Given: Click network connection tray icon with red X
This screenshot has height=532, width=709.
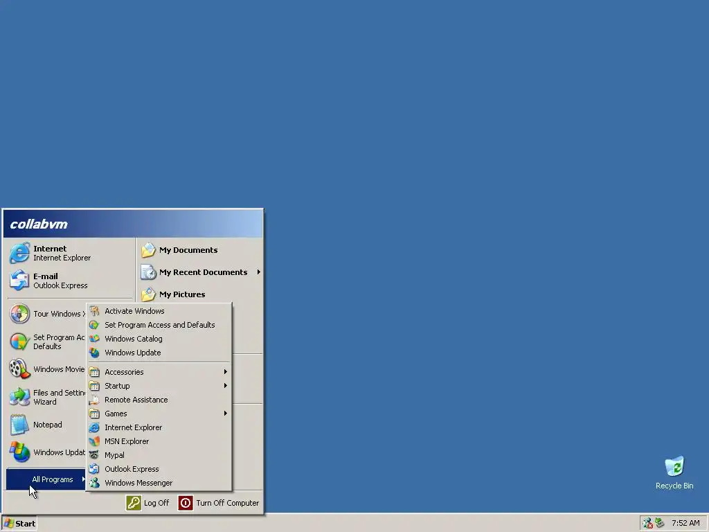Looking at the screenshot, I should click(x=648, y=523).
